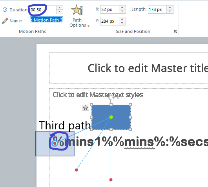Click the pencil icon beside Name

point(5,21)
